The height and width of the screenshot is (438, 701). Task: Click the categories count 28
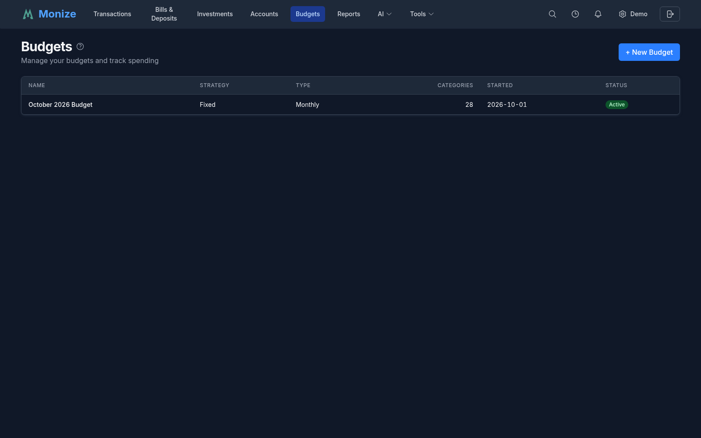pos(469,105)
